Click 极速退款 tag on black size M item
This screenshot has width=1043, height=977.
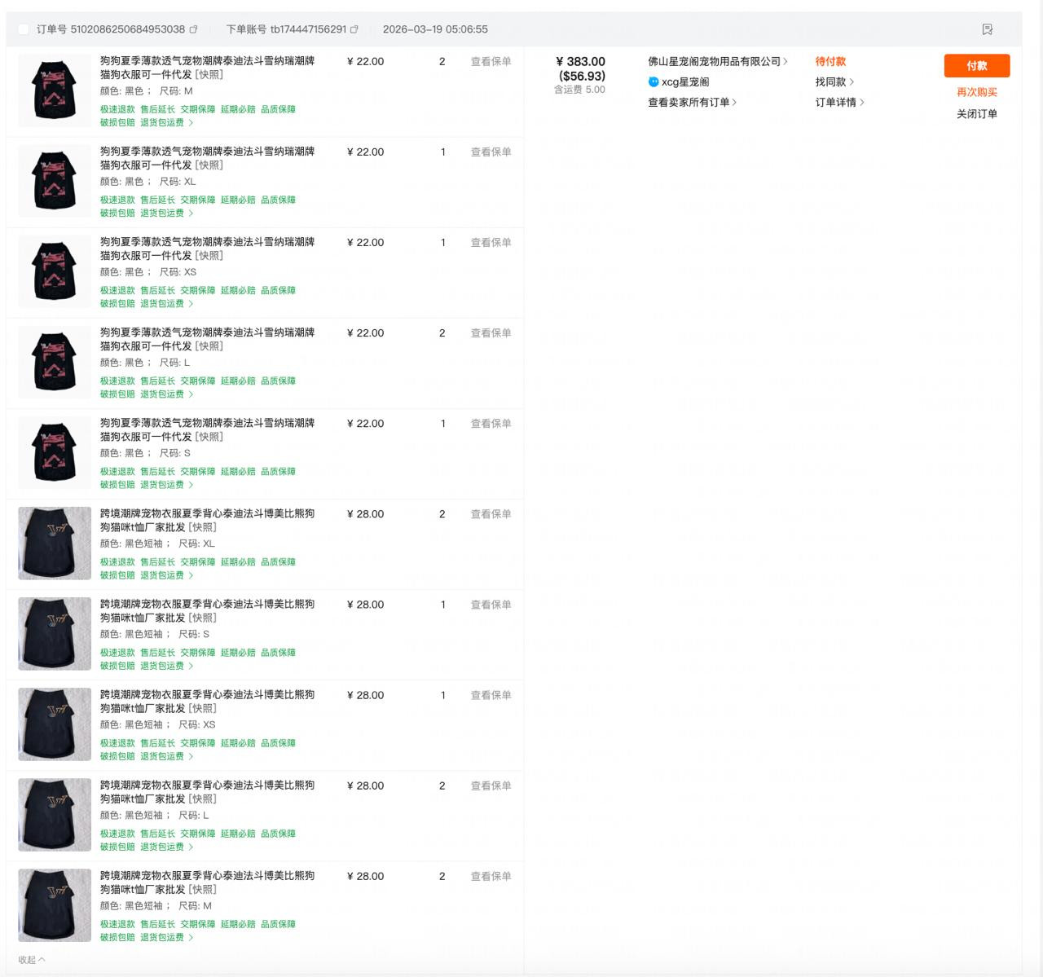(x=117, y=109)
